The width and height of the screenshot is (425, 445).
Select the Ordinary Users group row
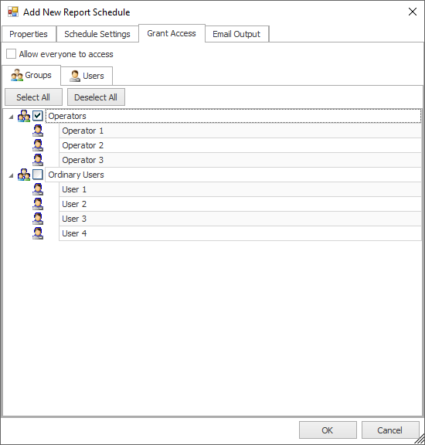click(233, 175)
